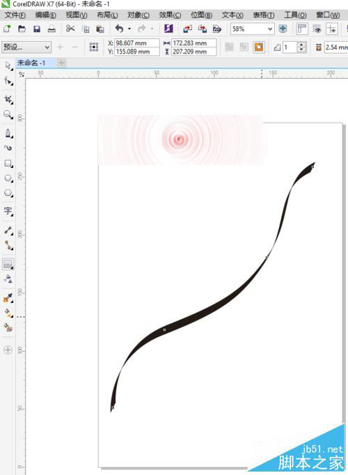Image resolution: width=348 pixels, height=475 pixels.
Task: Select the Color Eyedropper tool
Action: coord(8,298)
